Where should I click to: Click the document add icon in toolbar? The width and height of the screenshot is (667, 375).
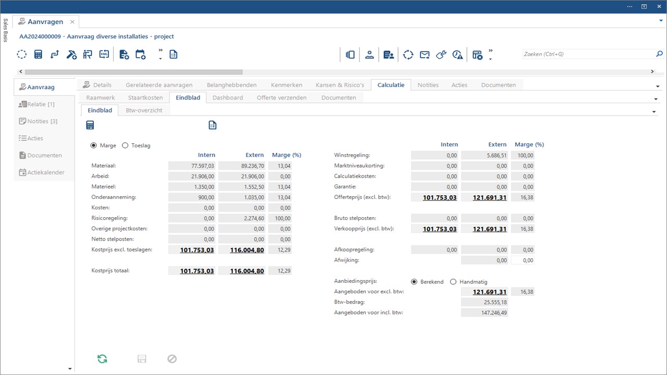[x=124, y=54]
